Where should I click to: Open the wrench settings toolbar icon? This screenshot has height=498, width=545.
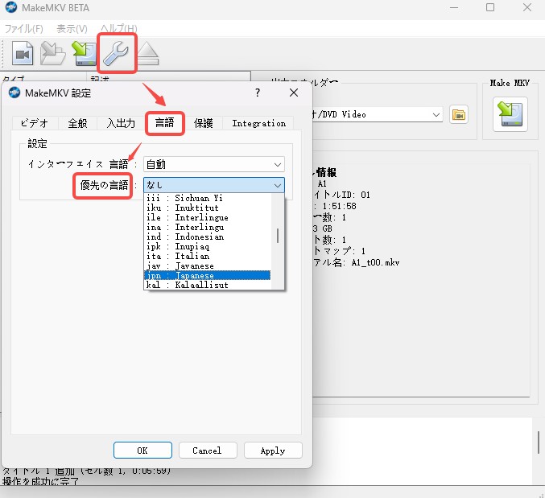click(x=117, y=53)
